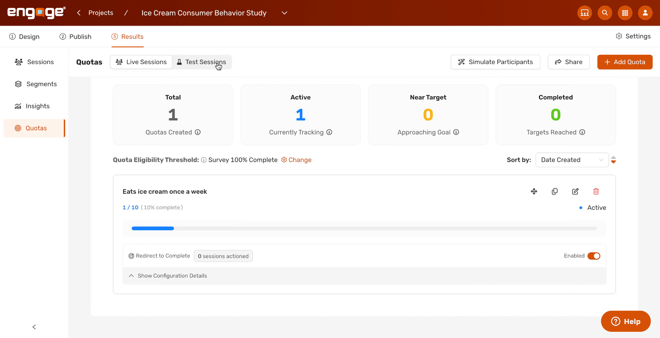Open the Help button

click(626, 321)
